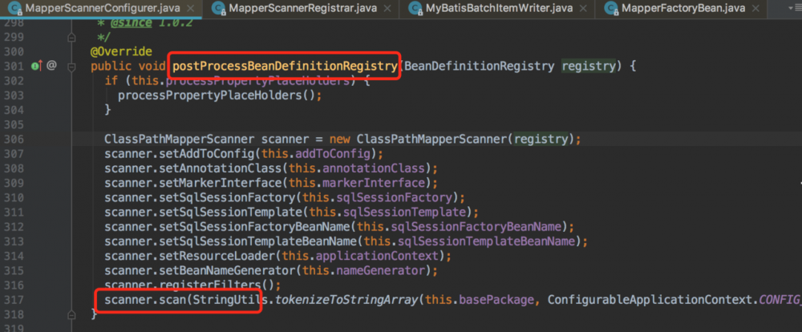Click the BeanDefinitionRegistry parameter type
The height and width of the screenshot is (332, 802).
[480, 66]
